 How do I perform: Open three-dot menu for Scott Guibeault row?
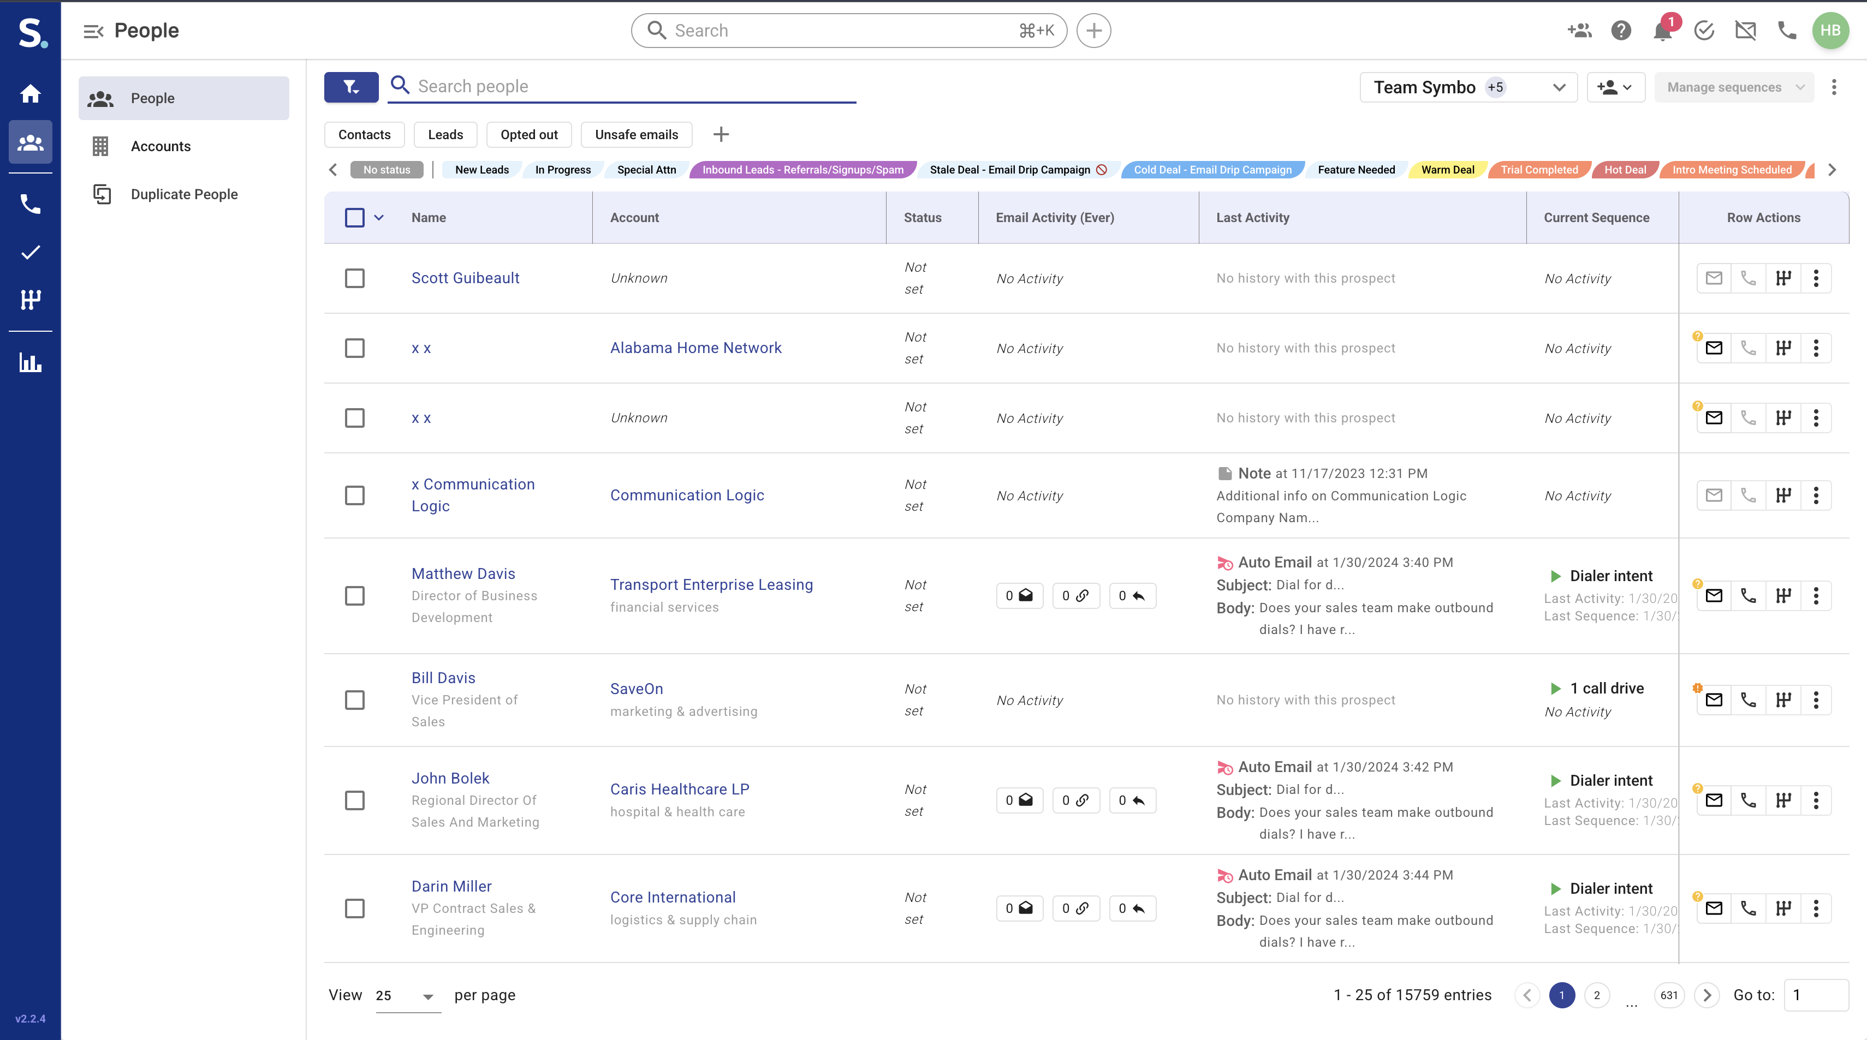pos(1816,278)
